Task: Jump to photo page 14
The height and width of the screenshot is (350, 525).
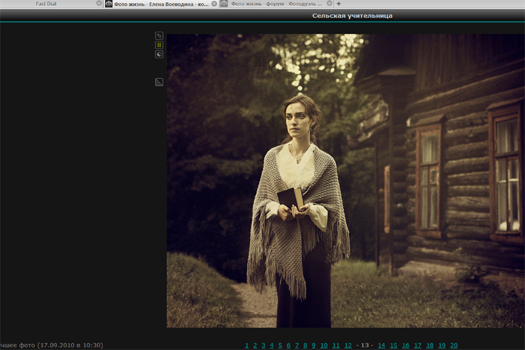Action: [x=381, y=345]
